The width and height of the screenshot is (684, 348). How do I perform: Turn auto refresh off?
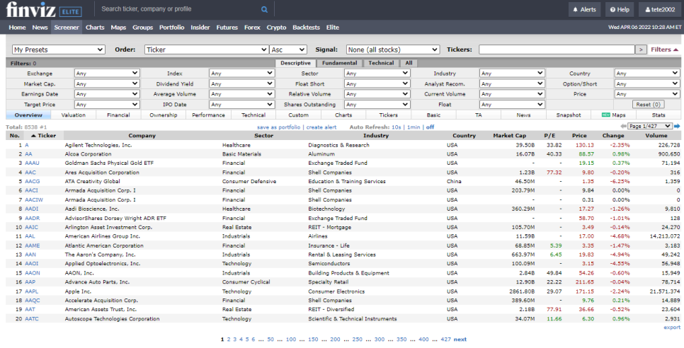[430, 127]
